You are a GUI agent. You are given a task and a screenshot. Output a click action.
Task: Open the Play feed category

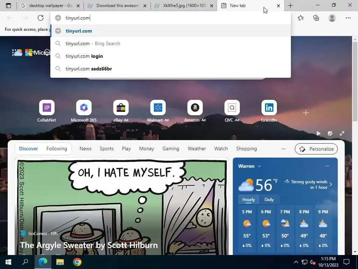pos(126,149)
